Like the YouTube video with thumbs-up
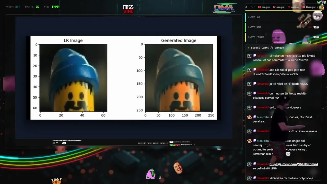The height and width of the screenshot is (184, 327). 140,143
